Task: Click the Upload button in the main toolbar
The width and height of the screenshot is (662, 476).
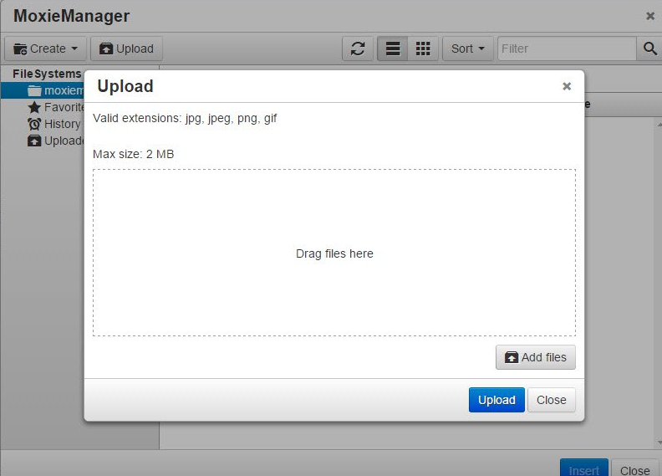Action: 126,49
